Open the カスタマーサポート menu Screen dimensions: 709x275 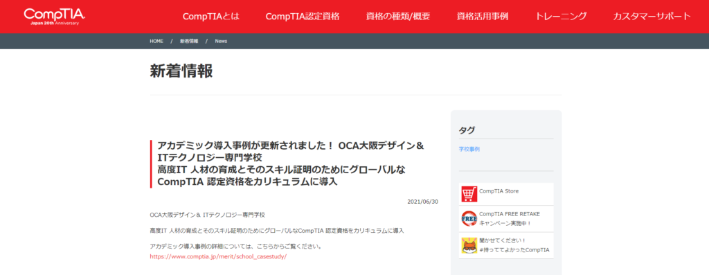click(652, 17)
